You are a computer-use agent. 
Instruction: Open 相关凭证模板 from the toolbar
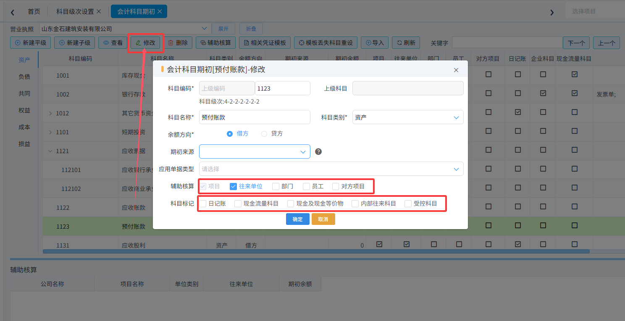pyautogui.click(x=265, y=43)
